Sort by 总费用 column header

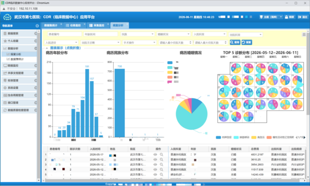[259, 149]
